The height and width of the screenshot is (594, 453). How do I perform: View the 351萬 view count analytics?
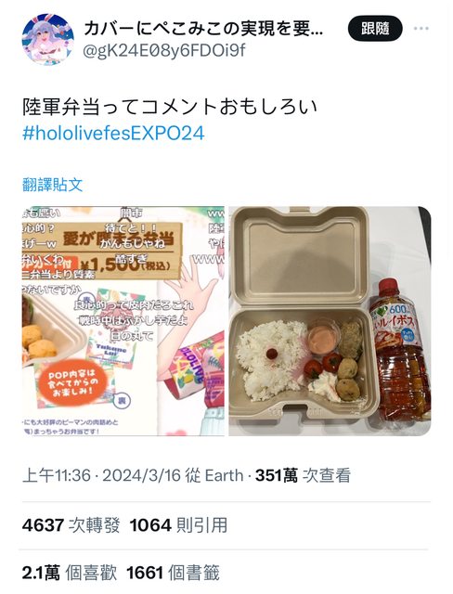pyautogui.click(x=303, y=475)
